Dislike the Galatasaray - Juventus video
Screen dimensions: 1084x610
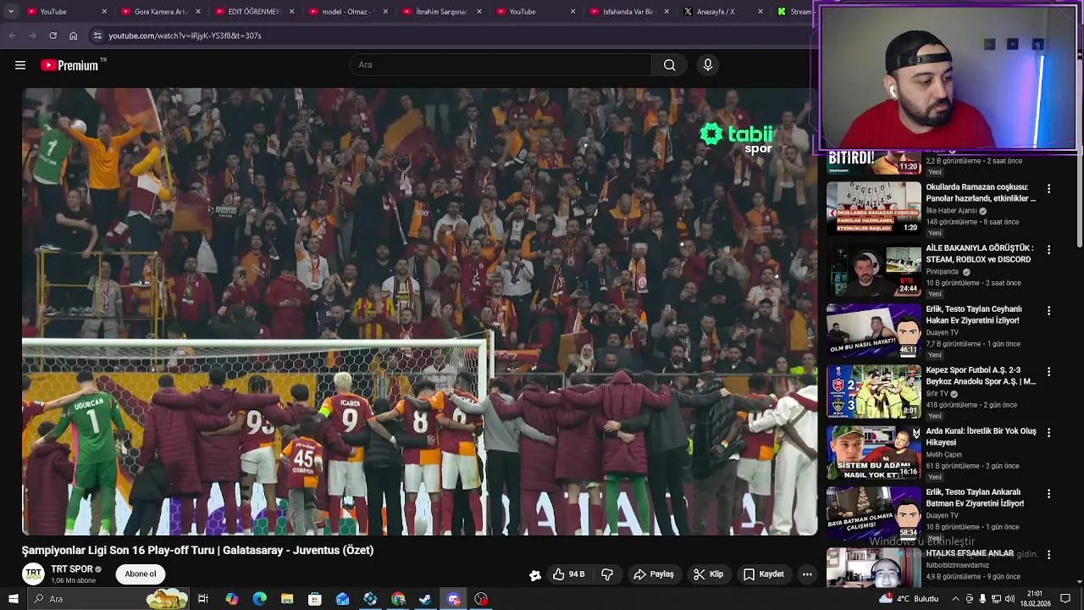(x=607, y=574)
